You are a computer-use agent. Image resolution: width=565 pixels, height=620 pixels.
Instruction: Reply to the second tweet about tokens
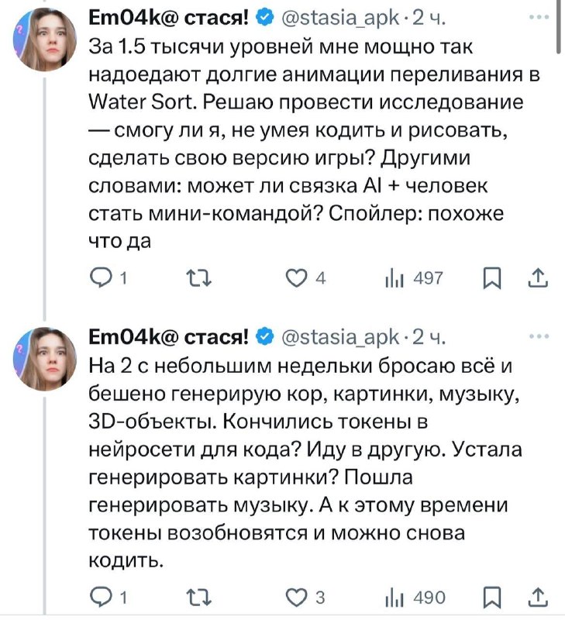coord(102,597)
